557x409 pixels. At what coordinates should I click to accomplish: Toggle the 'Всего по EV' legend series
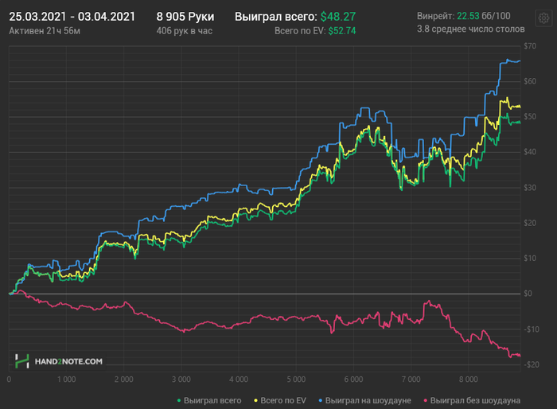pos(280,400)
